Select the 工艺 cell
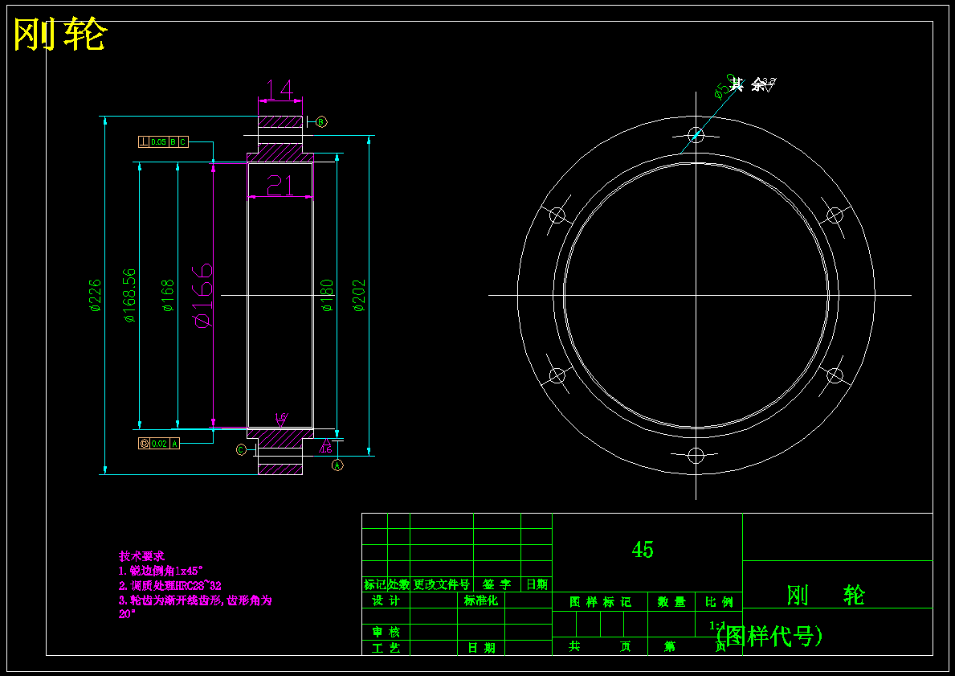This screenshot has width=955, height=676. coord(386,648)
